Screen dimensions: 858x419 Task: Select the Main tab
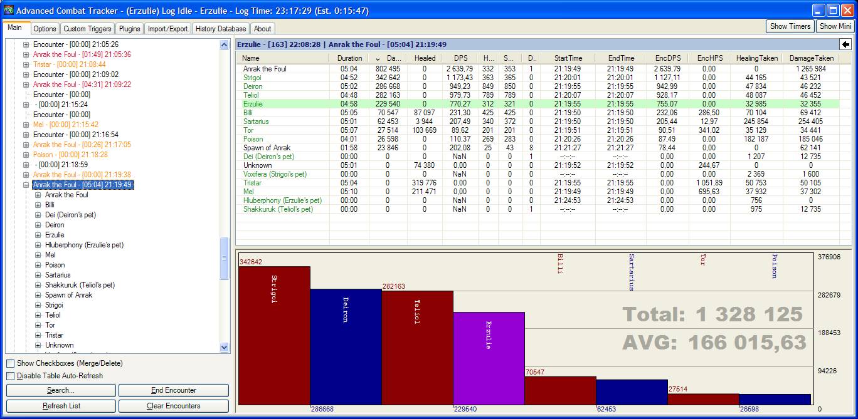pos(15,28)
